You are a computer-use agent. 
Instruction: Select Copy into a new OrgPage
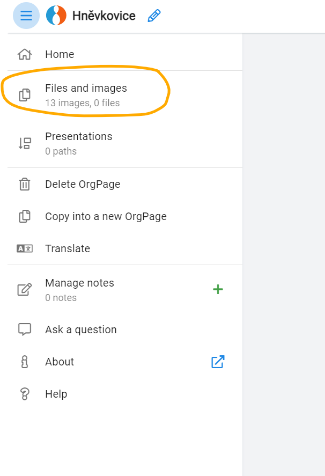(x=106, y=216)
